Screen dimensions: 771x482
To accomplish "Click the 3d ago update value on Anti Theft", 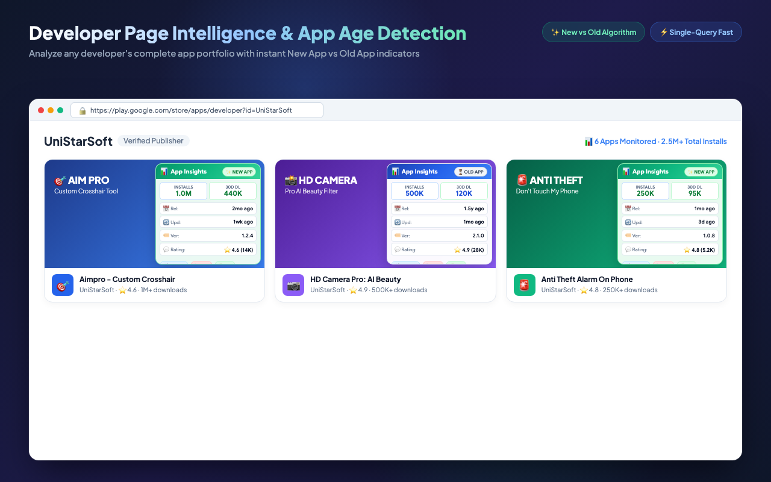I will tap(706, 222).
